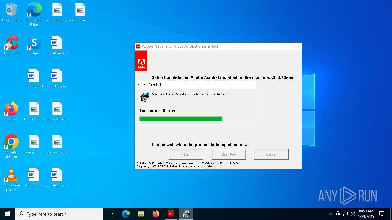This screenshot has width=392, height=220.
Task: Open Microsoft Edge from the taskbar
Action: [x=126, y=214]
